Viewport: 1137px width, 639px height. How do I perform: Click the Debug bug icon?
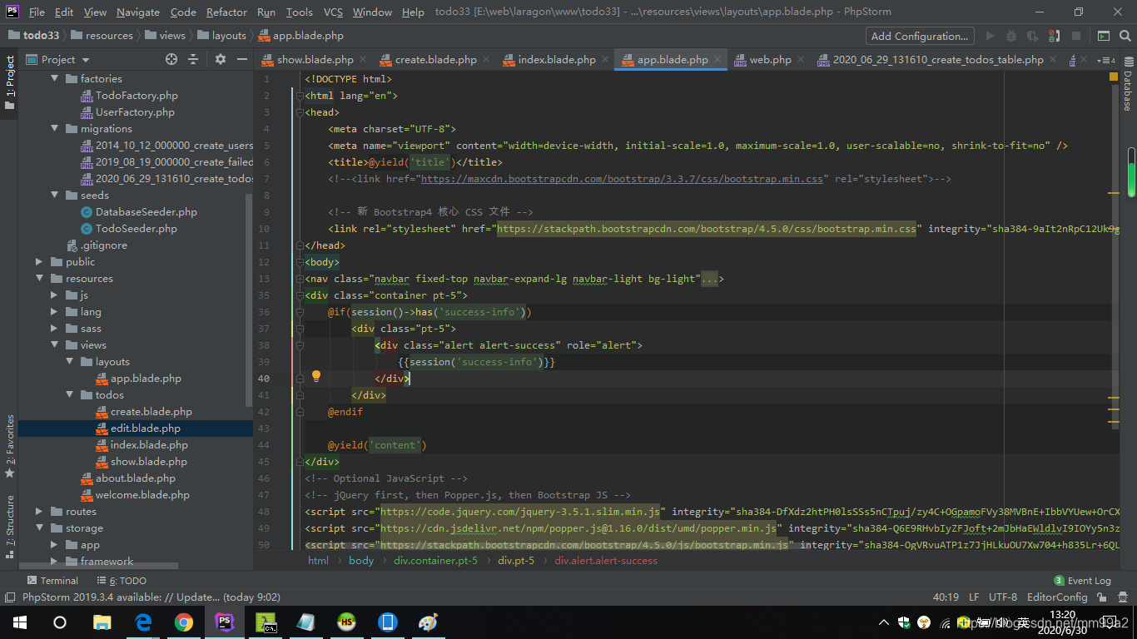click(1011, 36)
